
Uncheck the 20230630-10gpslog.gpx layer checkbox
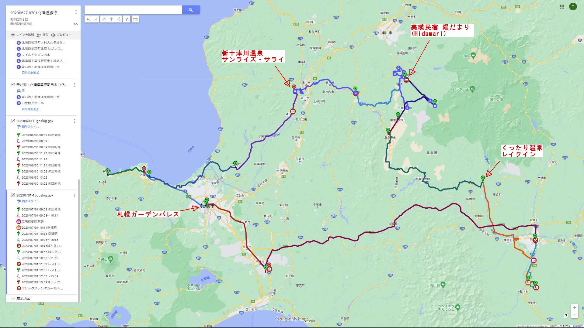click(x=13, y=121)
